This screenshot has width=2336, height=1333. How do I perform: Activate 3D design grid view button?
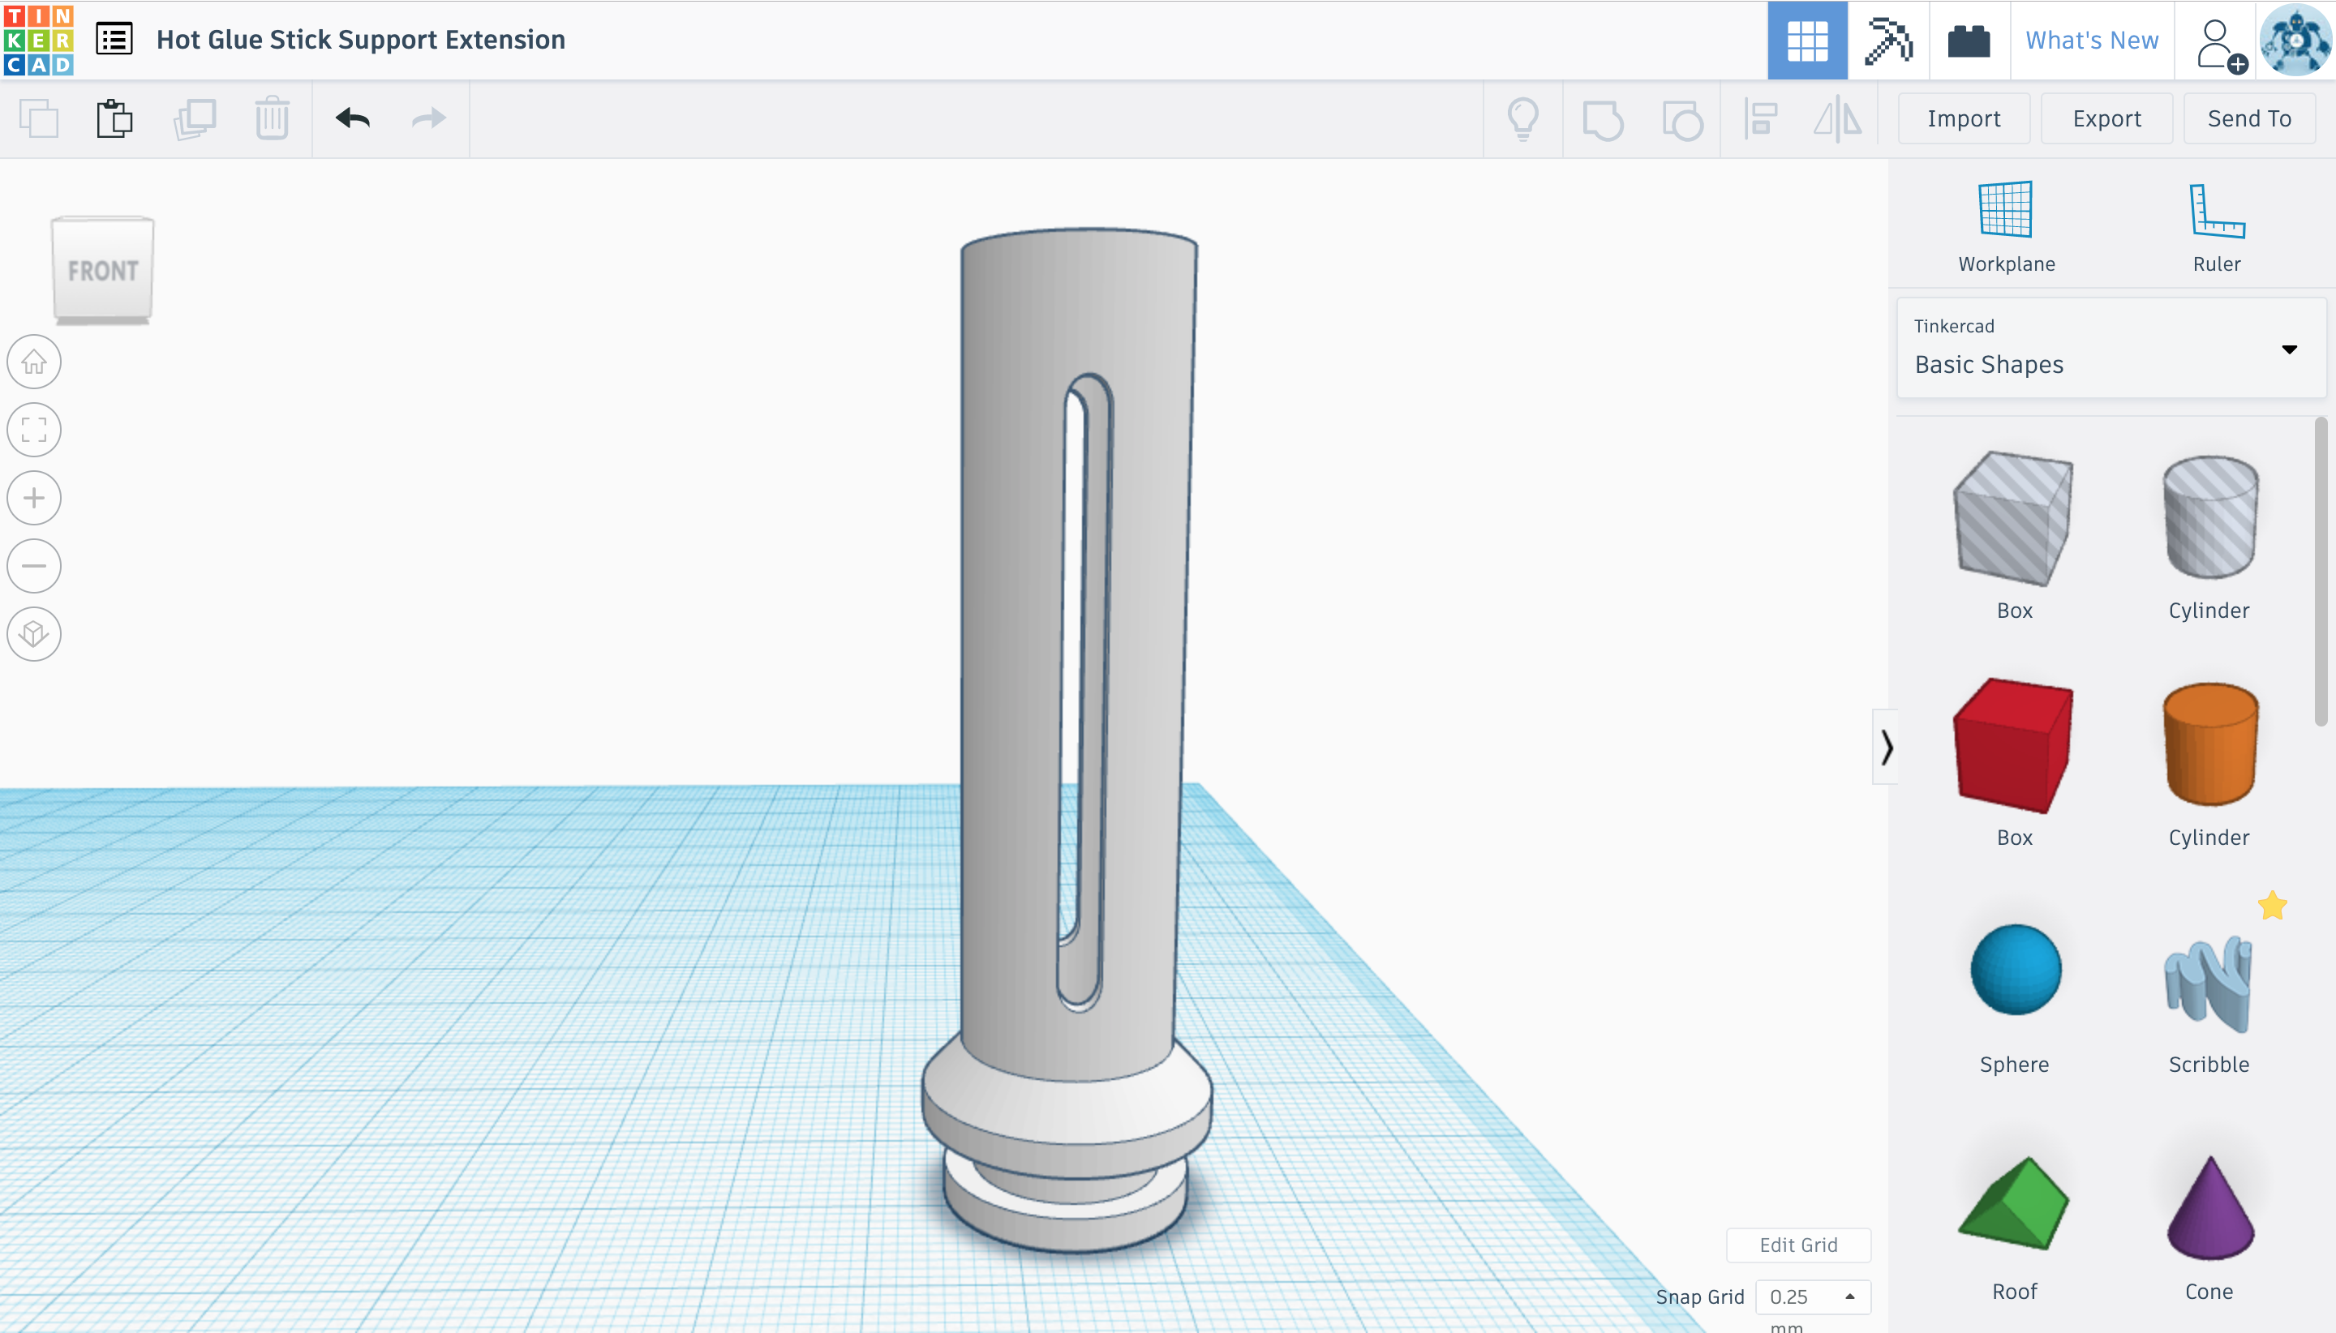[1806, 41]
